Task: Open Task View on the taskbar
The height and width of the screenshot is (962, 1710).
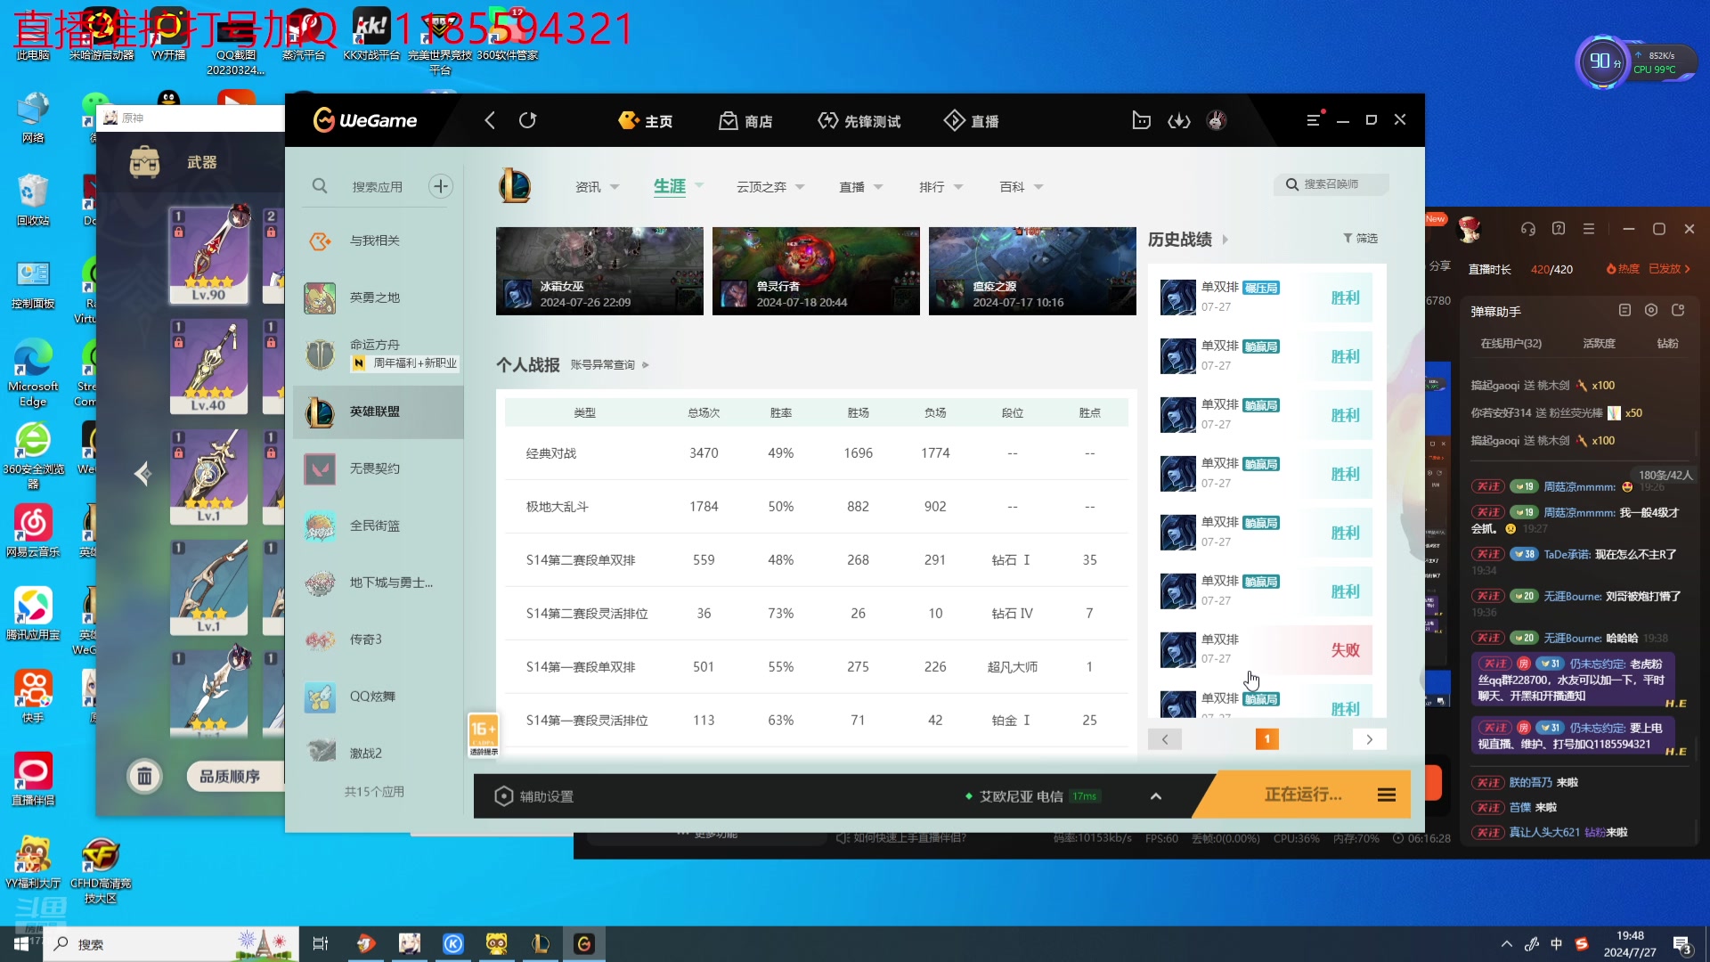Action: (321, 944)
